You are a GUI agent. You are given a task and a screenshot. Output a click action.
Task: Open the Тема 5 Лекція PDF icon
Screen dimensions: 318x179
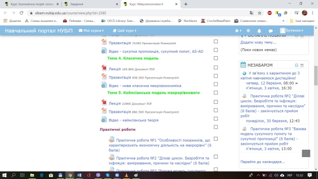(104, 102)
